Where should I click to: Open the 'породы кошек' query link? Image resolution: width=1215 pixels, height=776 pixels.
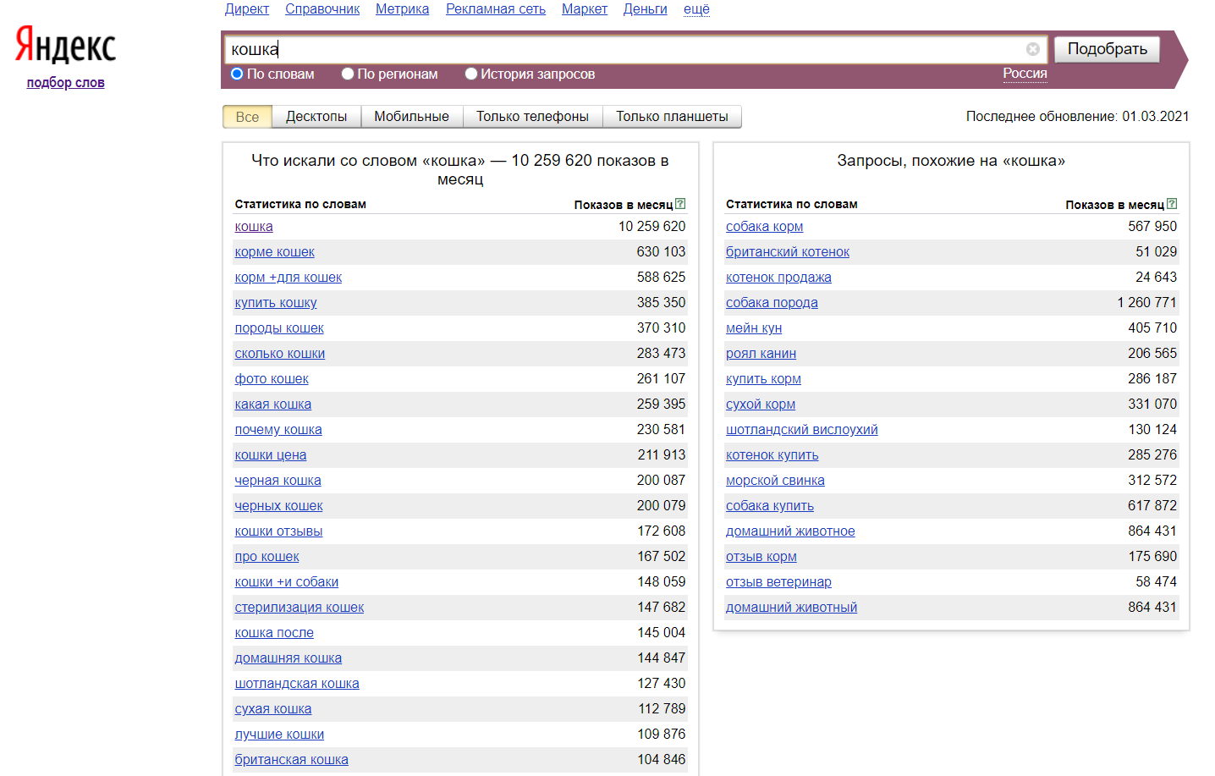pyautogui.click(x=279, y=328)
